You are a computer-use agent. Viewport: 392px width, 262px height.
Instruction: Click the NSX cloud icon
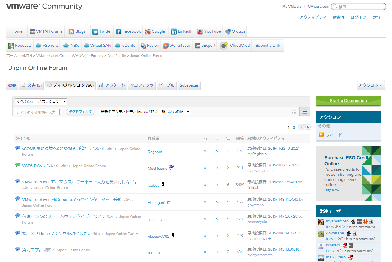(x=66, y=46)
